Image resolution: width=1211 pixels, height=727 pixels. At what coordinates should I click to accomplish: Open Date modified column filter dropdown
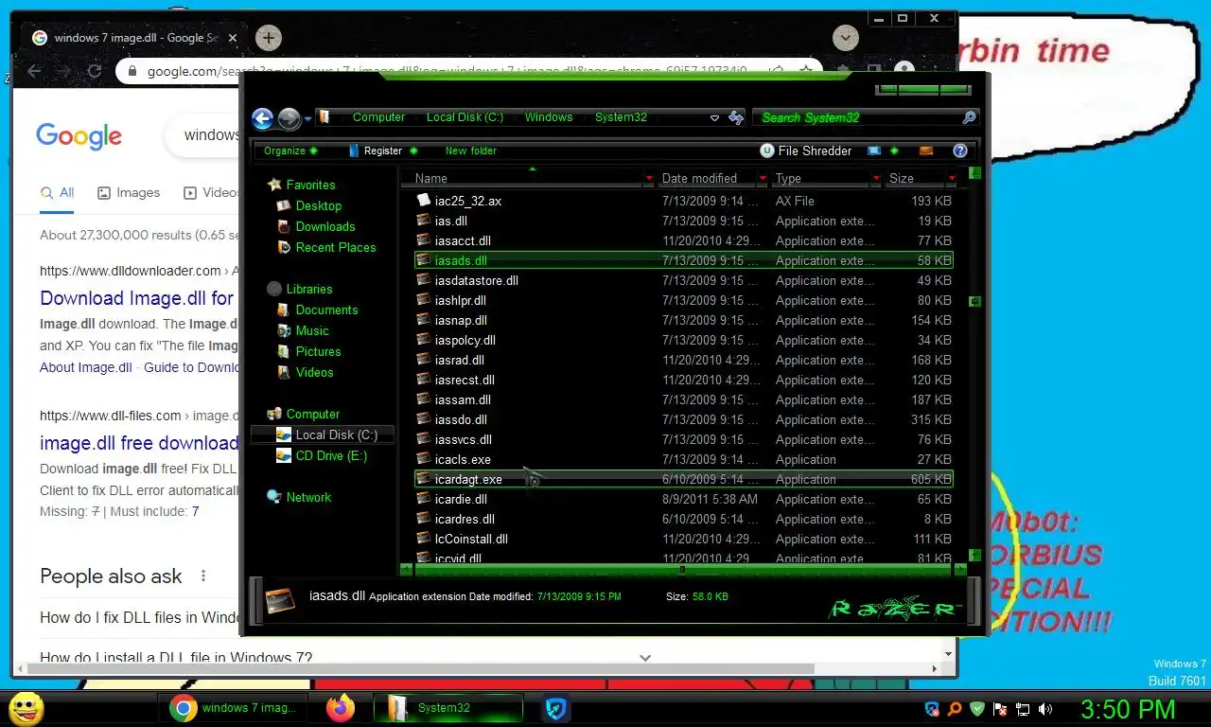click(x=763, y=178)
